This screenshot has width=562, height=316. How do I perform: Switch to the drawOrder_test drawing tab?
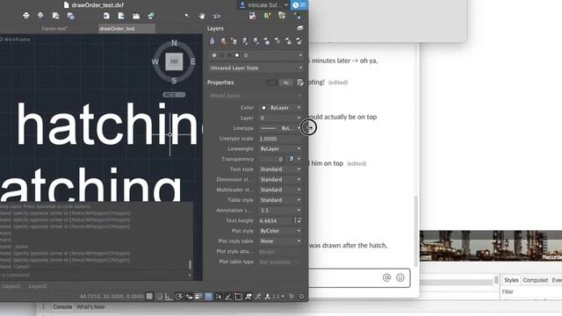pos(126,29)
